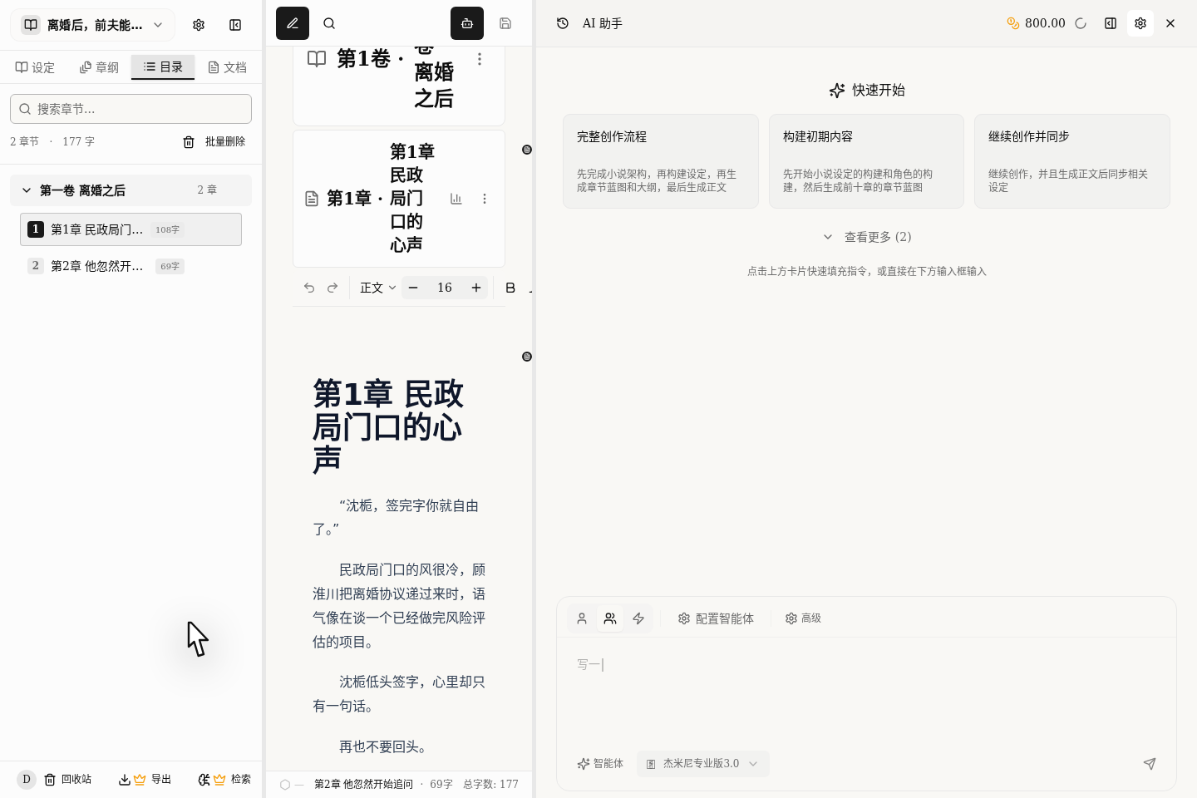1197x798 pixels.
Task: Switch to the 设定 tab
Action: [x=35, y=67]
